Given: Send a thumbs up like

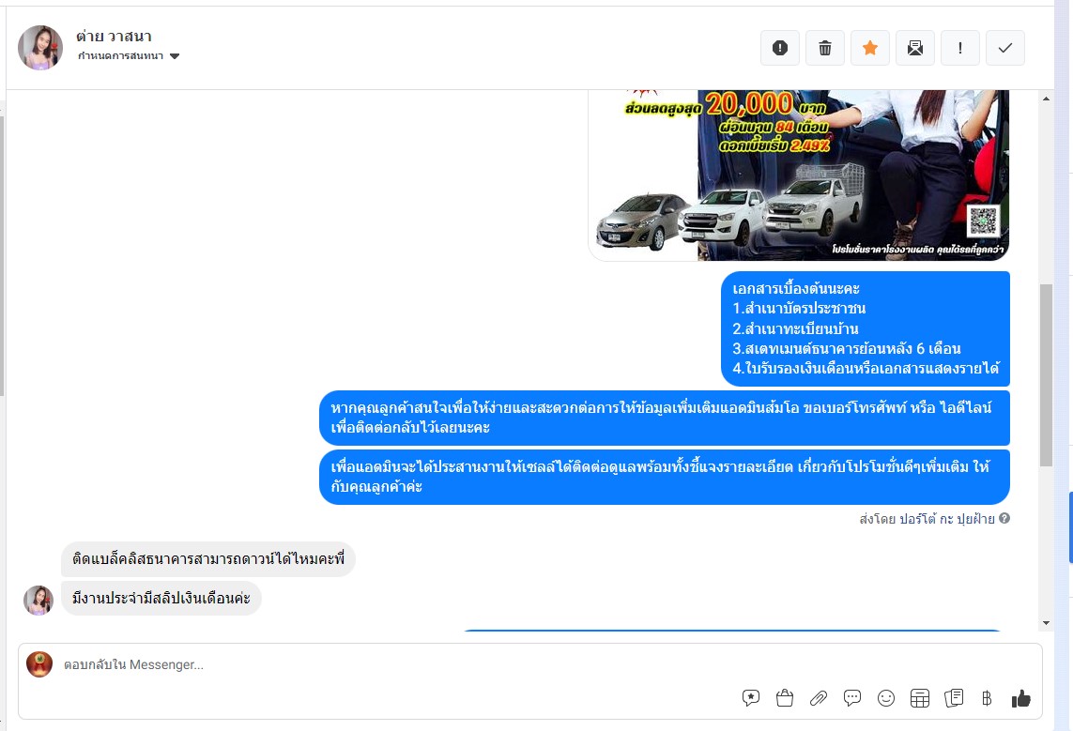Looking at the screenshot, I should pyautogui.click(x=1021, y=698).
